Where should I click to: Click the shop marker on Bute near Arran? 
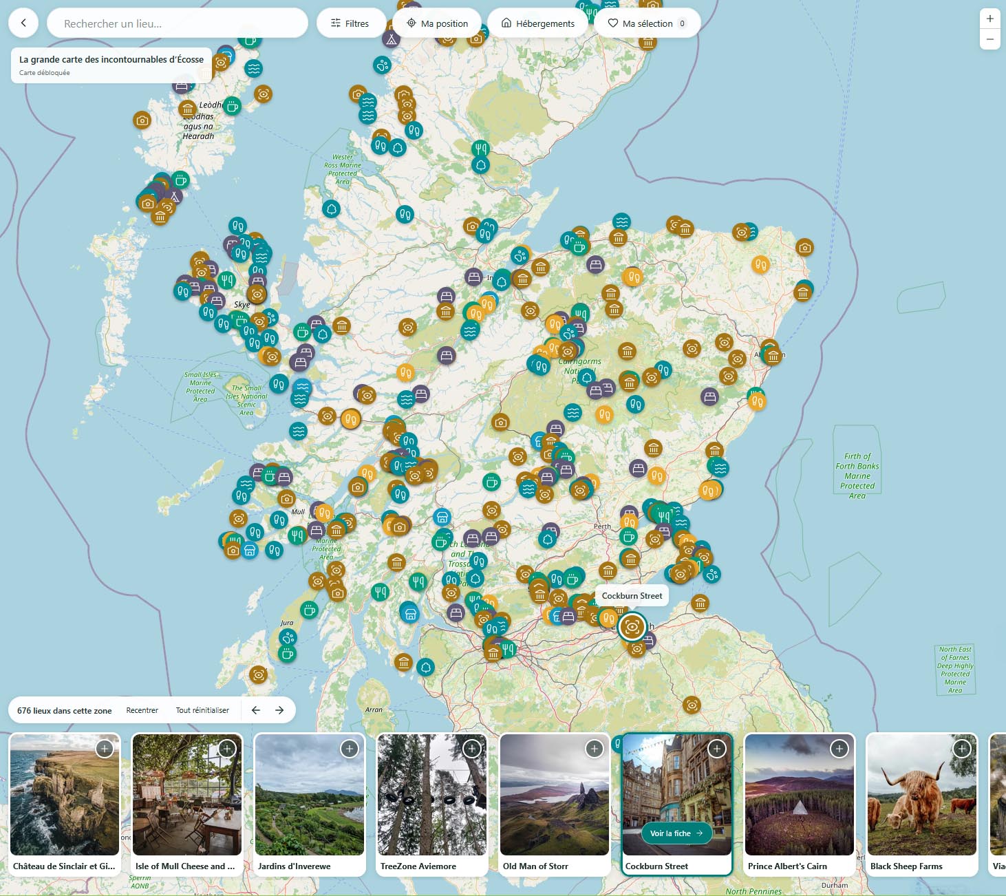tap(411, 613)
